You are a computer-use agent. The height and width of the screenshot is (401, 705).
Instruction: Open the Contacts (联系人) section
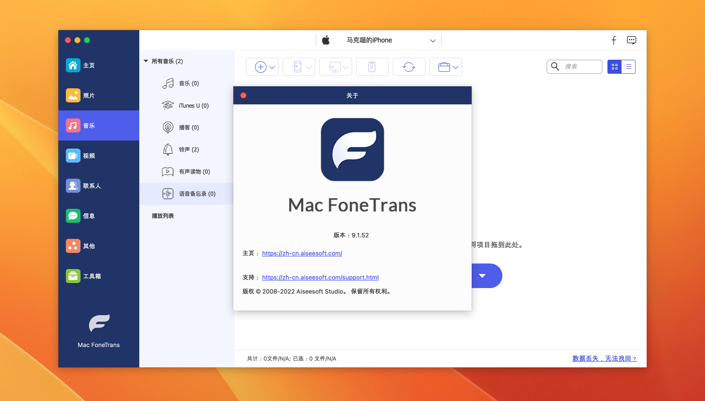[x=99, y=186]
